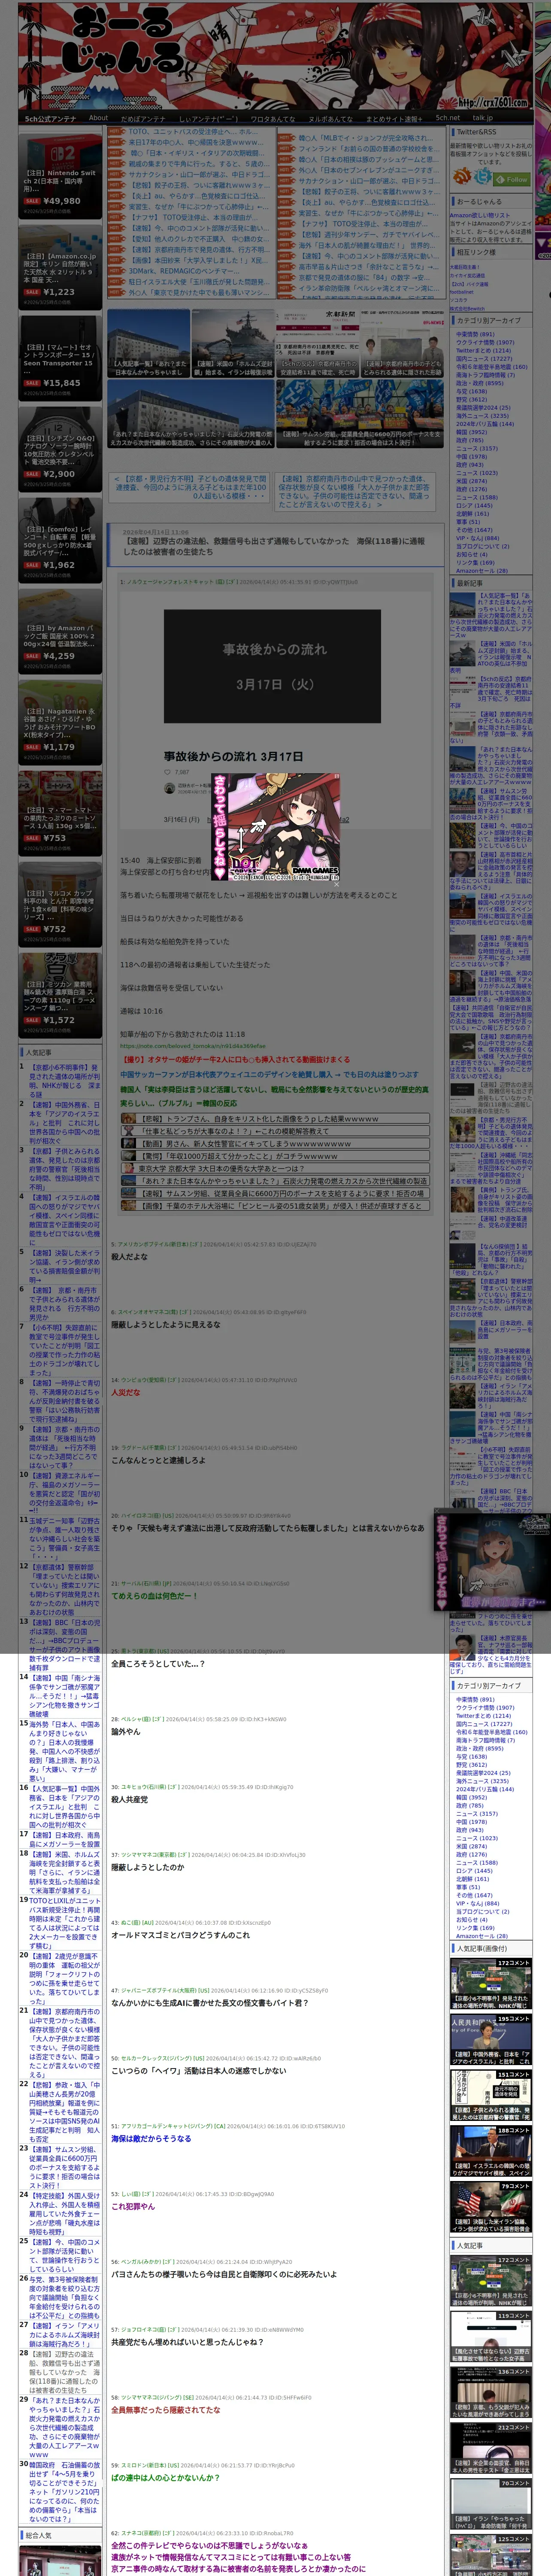Open the warship thumbnail about ホルムズ逆封鎖

(232, 343)
